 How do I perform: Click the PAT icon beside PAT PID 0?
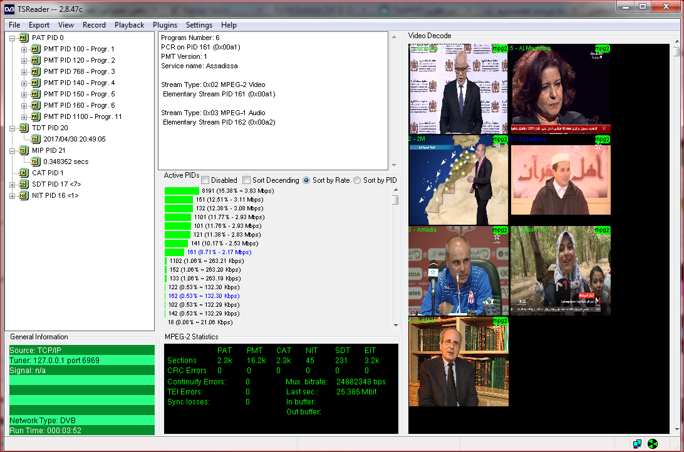24,38
